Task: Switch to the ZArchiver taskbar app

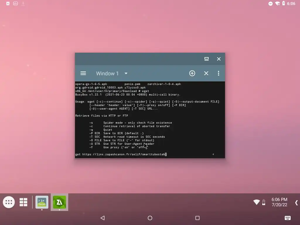Action: [x=59, y=202]
